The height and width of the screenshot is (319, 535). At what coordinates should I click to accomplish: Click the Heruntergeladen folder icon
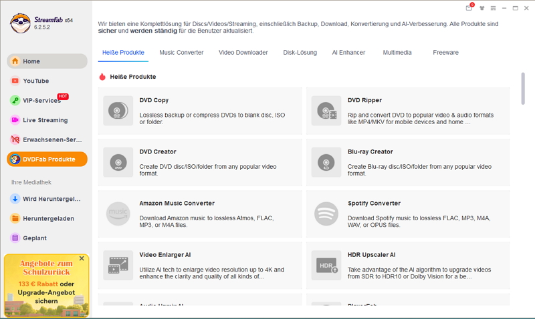tap(15, 218)
